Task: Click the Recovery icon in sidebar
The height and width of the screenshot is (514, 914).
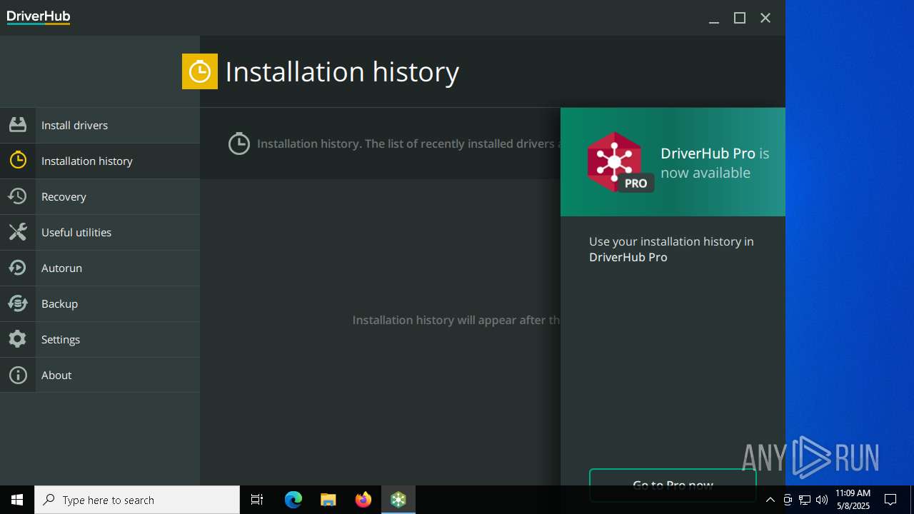Action: (18, 196)
